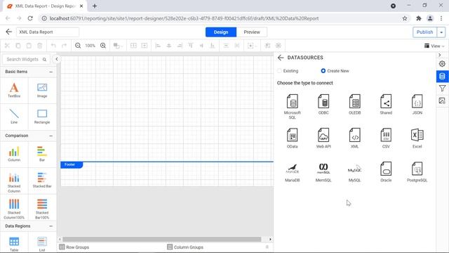This screenshot has width=449, height=253.
Task: Choose the OData data source icon
Action: click(292, 138)
